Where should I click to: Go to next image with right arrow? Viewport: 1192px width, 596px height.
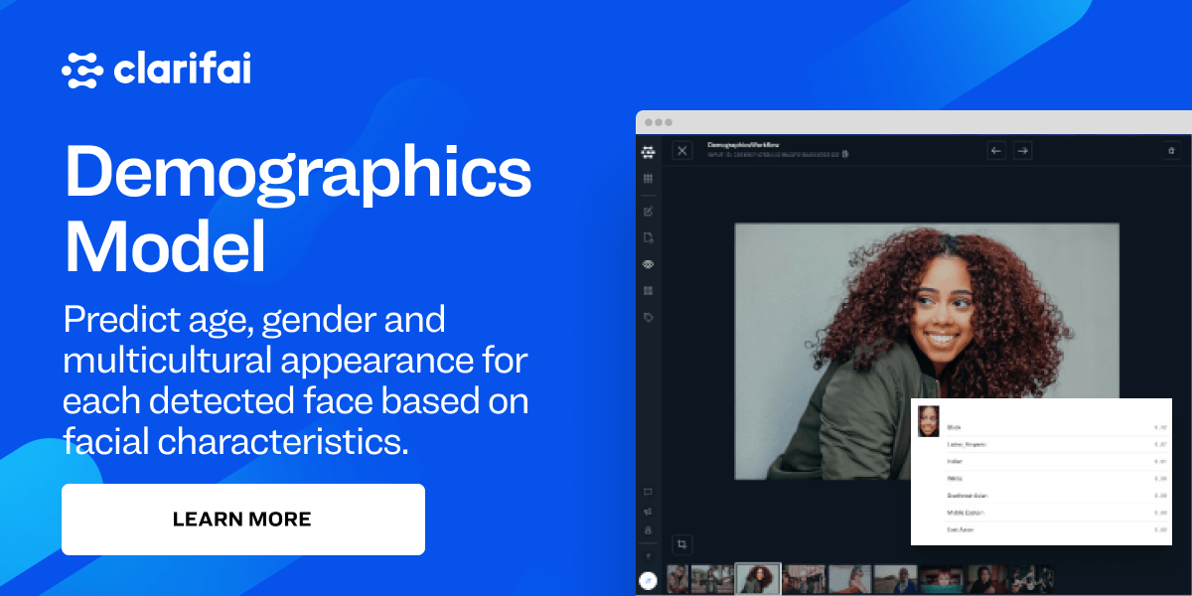coord(1022,151)
